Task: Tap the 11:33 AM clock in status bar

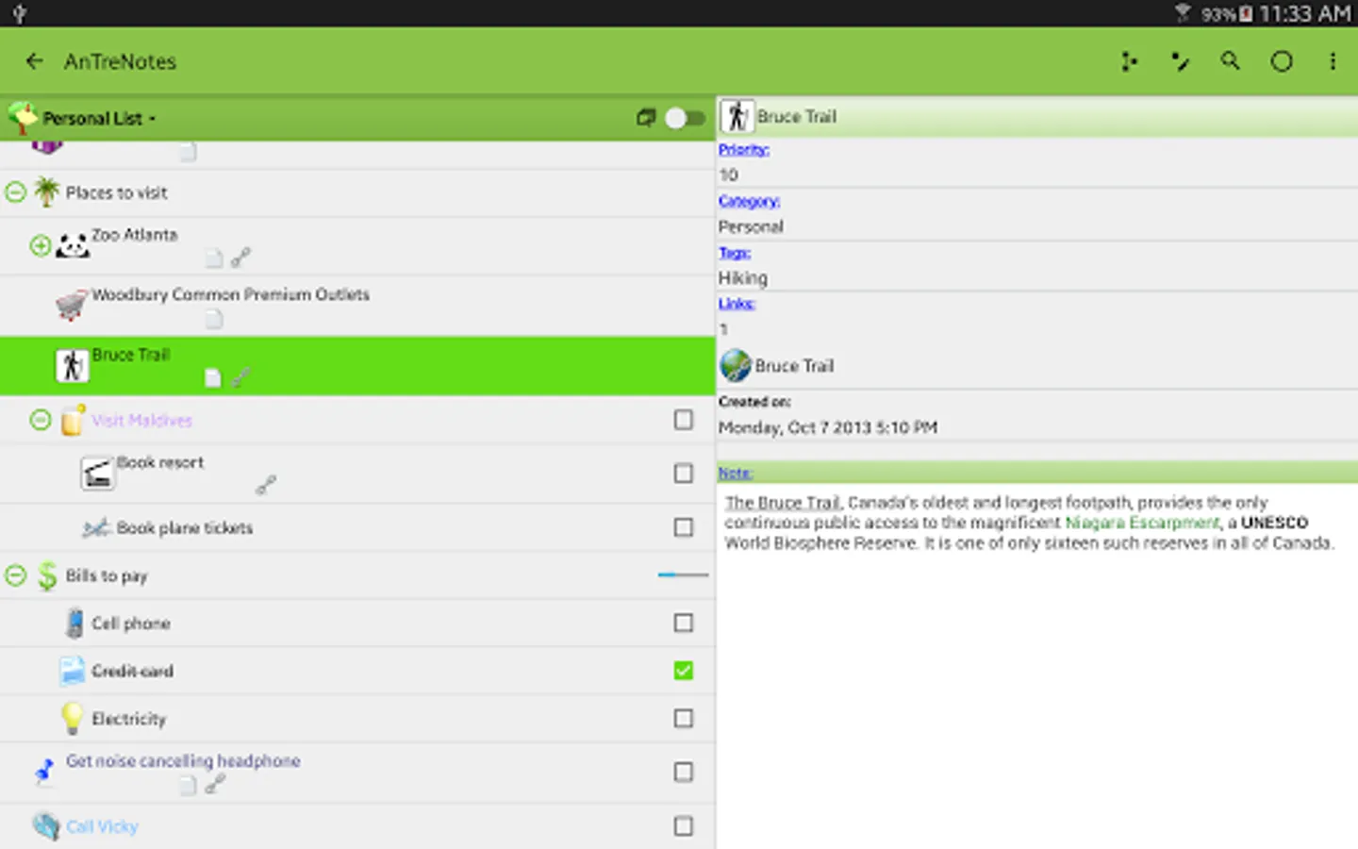Action: [1304, 14]
